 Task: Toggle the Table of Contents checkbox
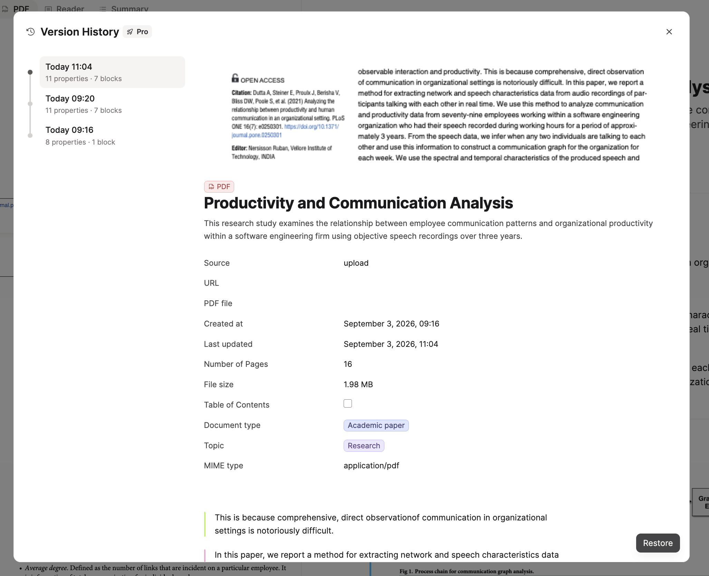pyautogui.click(x=348, y=403)
